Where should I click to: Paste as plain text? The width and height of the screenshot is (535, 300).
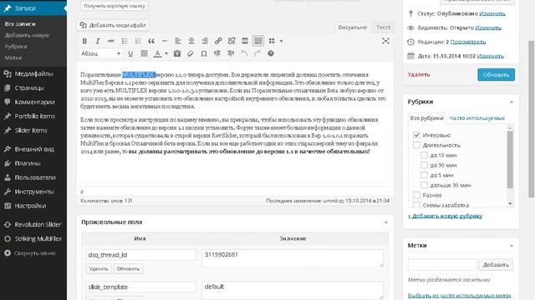[176, 53]
